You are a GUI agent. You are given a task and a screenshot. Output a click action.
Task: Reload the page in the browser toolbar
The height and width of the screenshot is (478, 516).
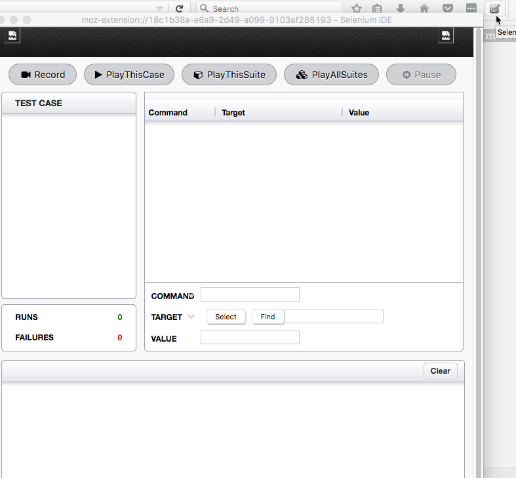point(180,9)
